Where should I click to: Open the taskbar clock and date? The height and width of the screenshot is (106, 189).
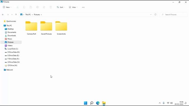coord(179,103)
